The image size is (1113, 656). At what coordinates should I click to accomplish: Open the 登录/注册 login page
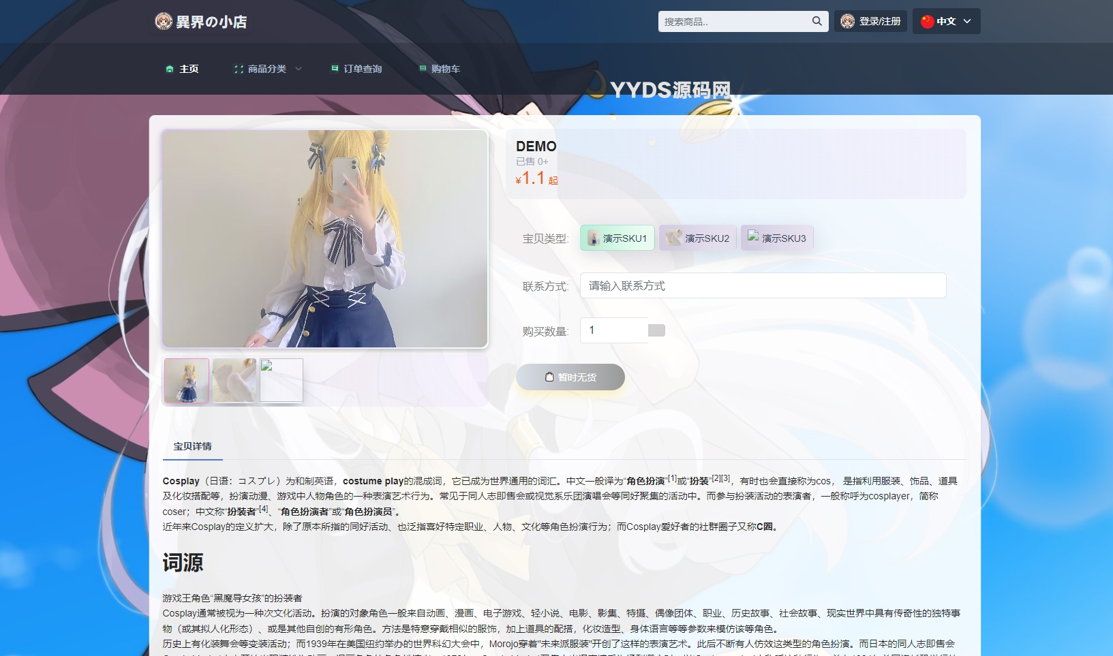870,21
